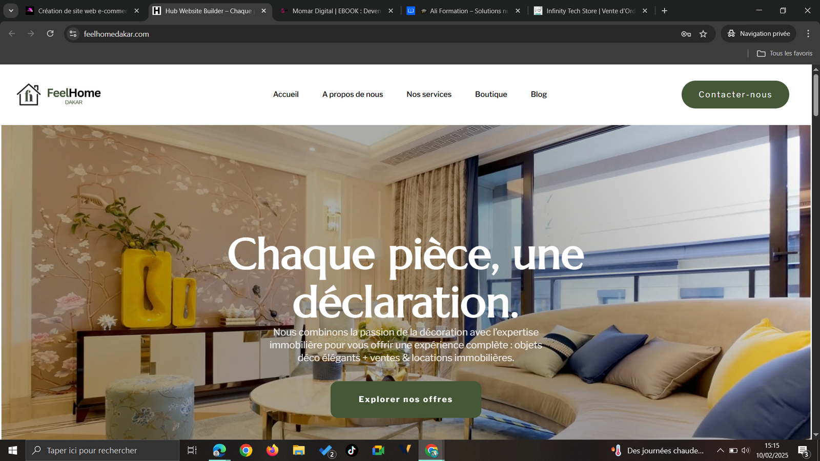Bookmark this page with the star icon

point(703,34)
